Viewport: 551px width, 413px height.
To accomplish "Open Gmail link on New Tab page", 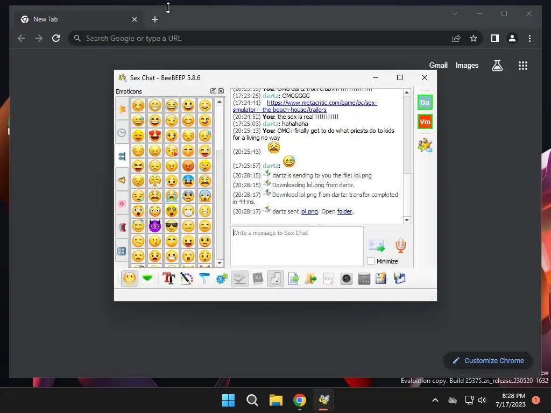I will (x=438, y=65).
